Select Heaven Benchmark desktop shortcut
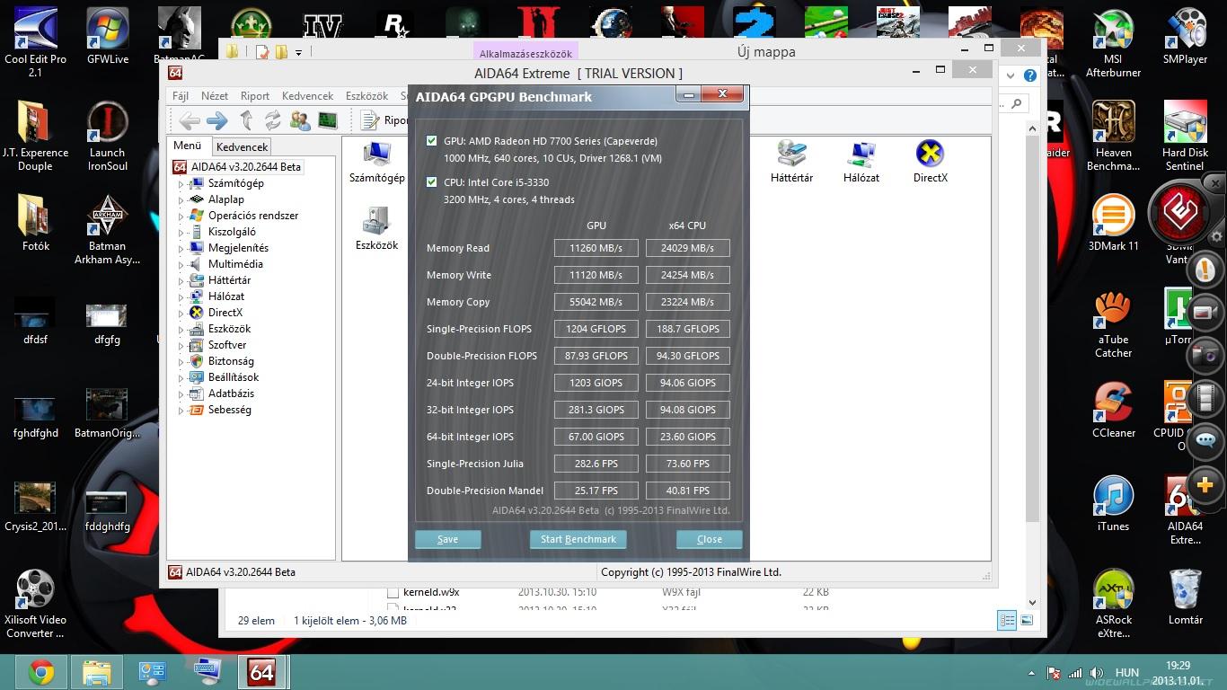Image resolution: width=1227 pixels, height=690 pixels. point(1113,137)
